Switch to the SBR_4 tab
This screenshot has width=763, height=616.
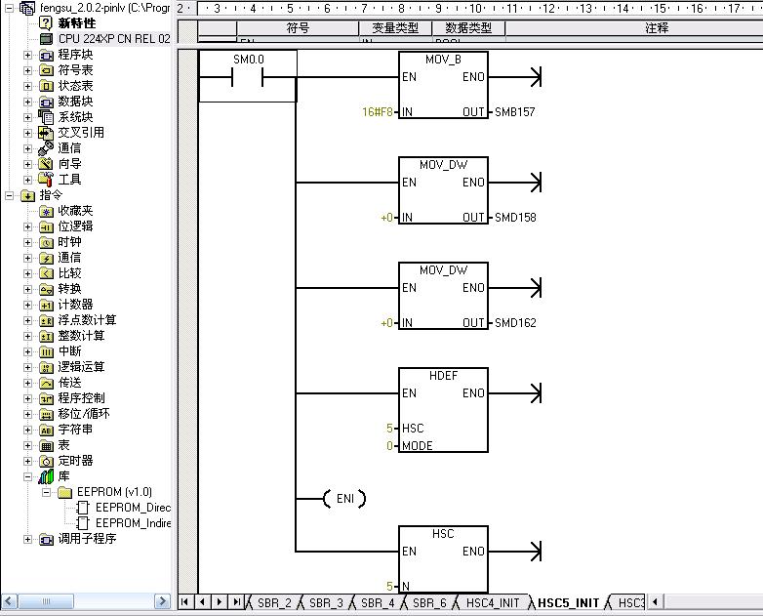coord(378,602)
